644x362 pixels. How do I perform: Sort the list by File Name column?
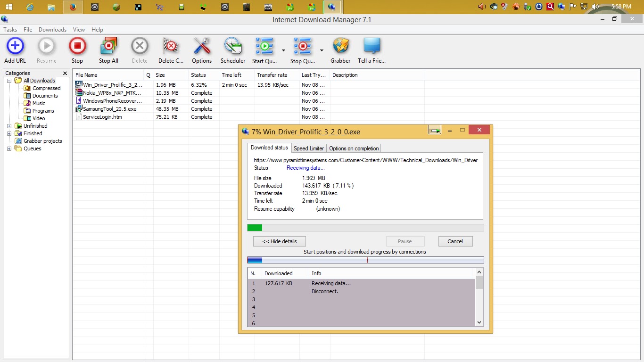click(108, 75)
